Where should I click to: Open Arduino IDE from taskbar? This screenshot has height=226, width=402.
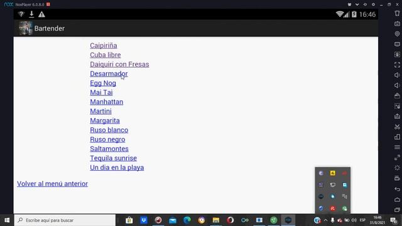245,220
